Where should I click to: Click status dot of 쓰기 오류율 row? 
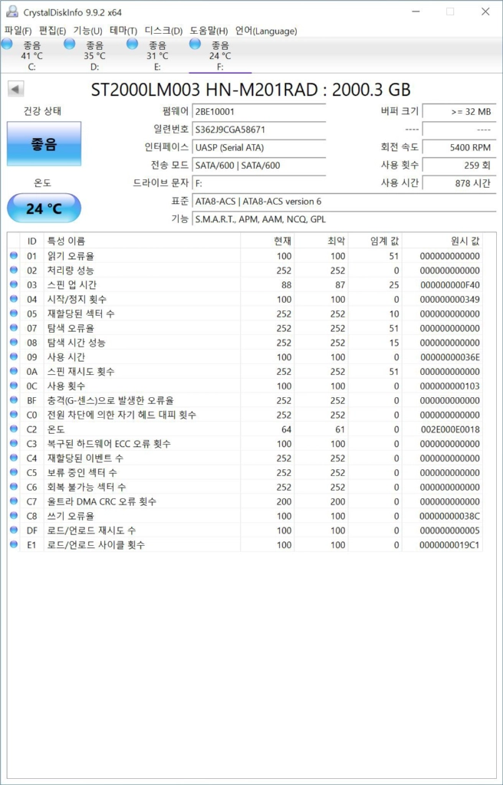14,516
